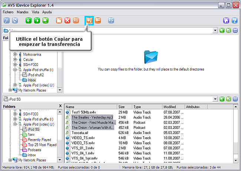This screenshot has height=171, width=241.
Task: Expand Apple iPod (video) in top tree
Action: click(15, 85)
